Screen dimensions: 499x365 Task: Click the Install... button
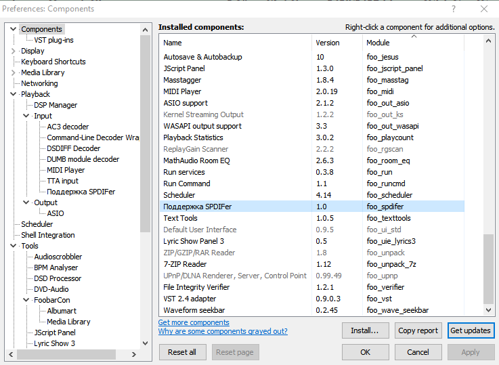pyautogui.click(x=365, y=330)
